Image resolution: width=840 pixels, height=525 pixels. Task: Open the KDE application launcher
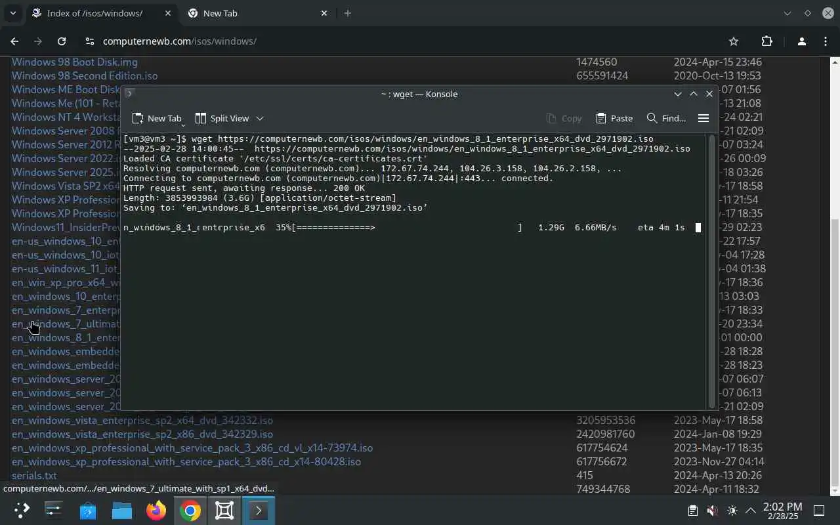point(22,510)
